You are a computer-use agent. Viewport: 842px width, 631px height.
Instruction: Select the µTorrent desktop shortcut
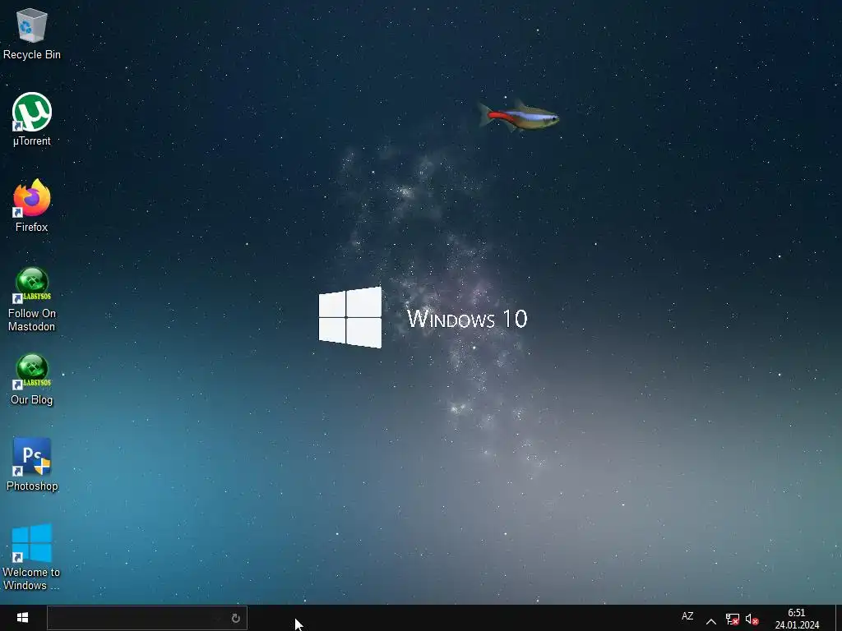32,120
